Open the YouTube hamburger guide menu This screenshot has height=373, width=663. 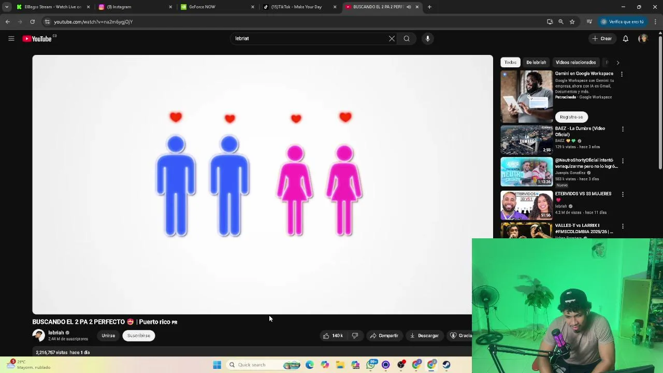(11, 38)
